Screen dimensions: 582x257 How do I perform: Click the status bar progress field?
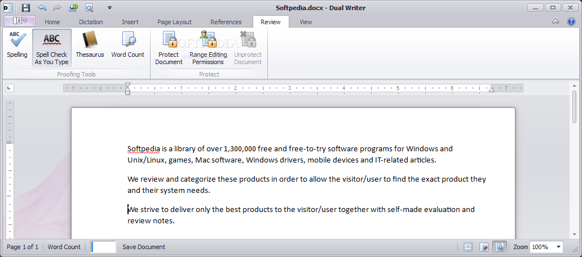coord(103,247)
